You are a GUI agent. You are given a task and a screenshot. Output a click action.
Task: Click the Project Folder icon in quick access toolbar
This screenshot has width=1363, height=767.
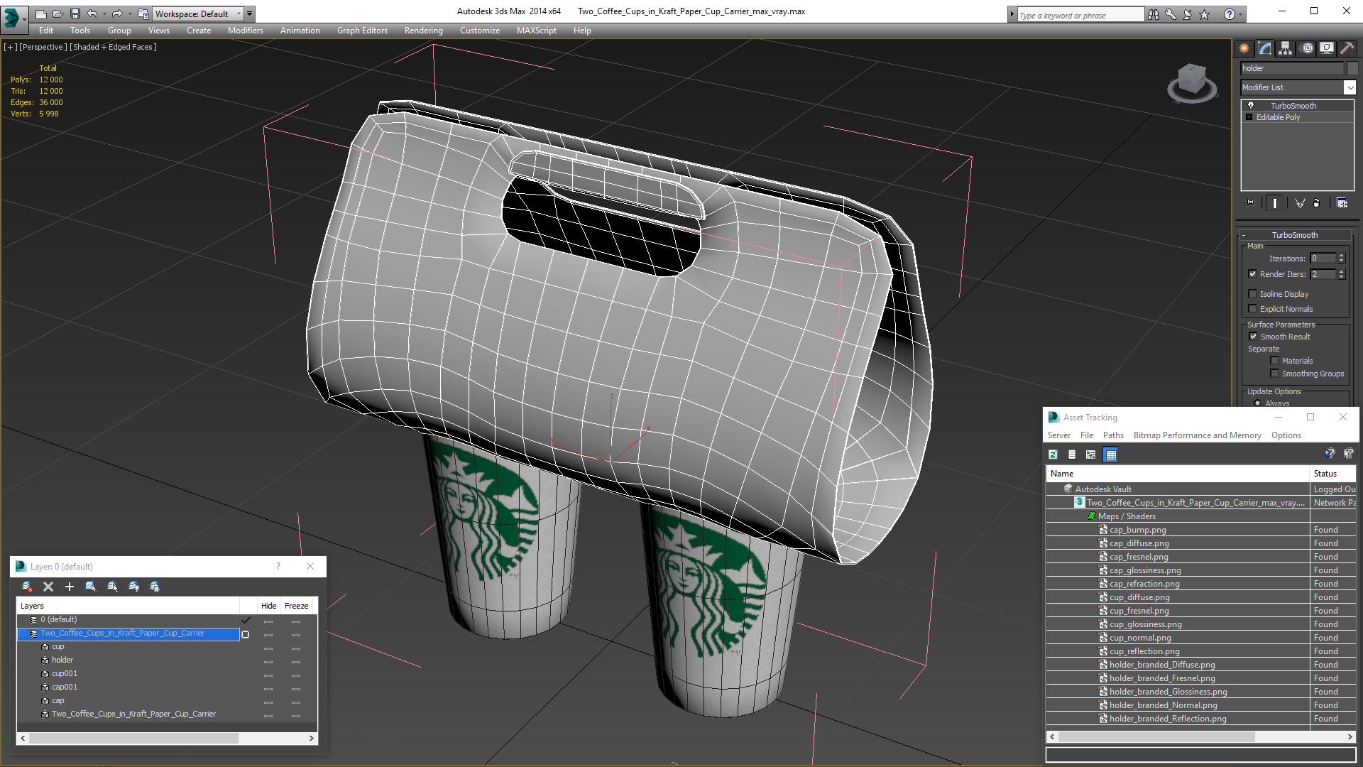coord(143,13)
